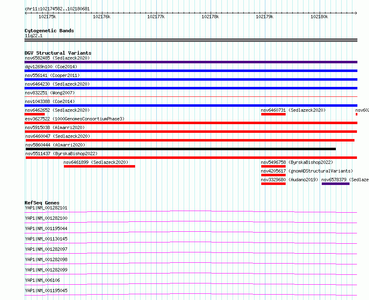Click the 11q22.1 band label
This screenshot has height=300, width=369.
pos(34,36)
